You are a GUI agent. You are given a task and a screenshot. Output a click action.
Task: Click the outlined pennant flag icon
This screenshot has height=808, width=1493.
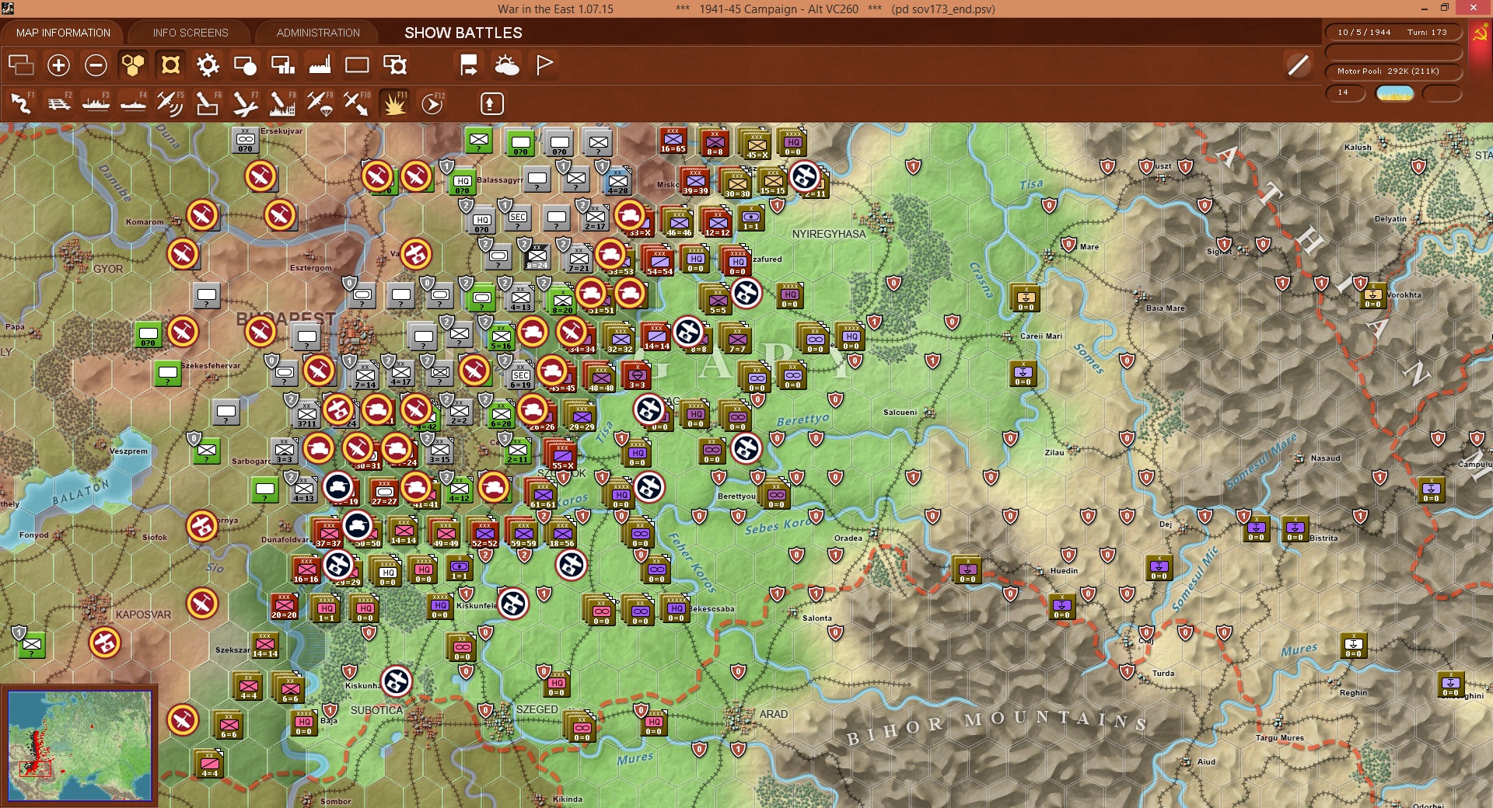(x=544, y=65)
